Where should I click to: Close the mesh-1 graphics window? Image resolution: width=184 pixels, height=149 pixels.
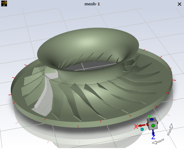coord(180,4)
